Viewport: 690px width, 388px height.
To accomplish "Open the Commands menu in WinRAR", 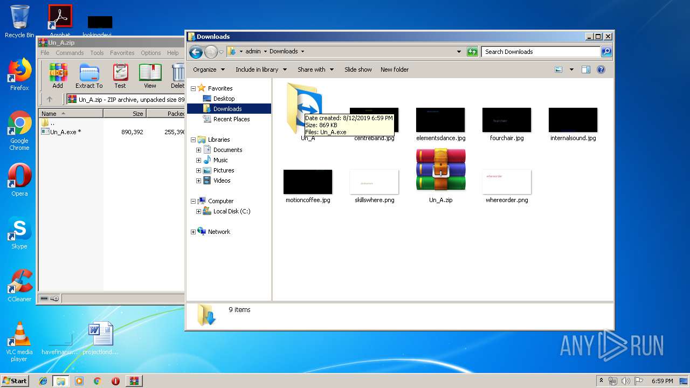I will tap(70, 53).
